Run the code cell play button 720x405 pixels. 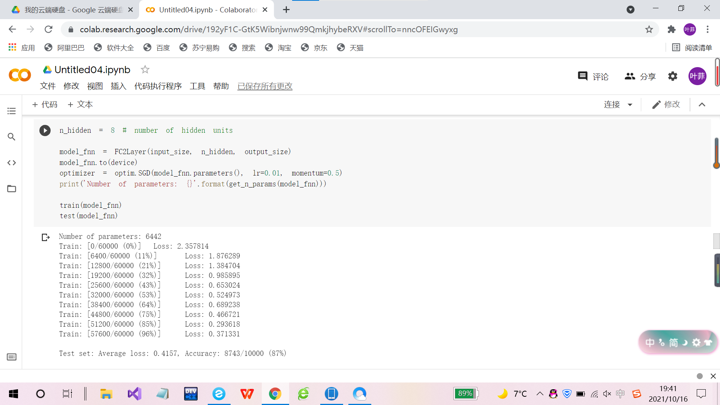point(45,130)
